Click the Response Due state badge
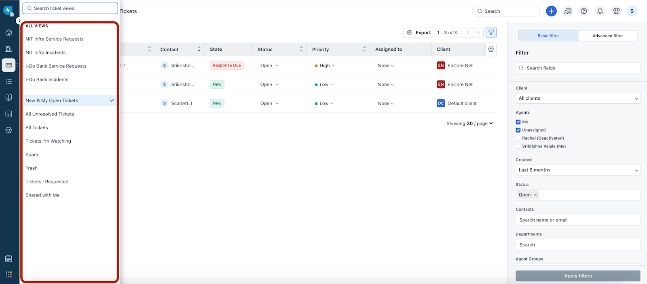 (x=227, y=65)
